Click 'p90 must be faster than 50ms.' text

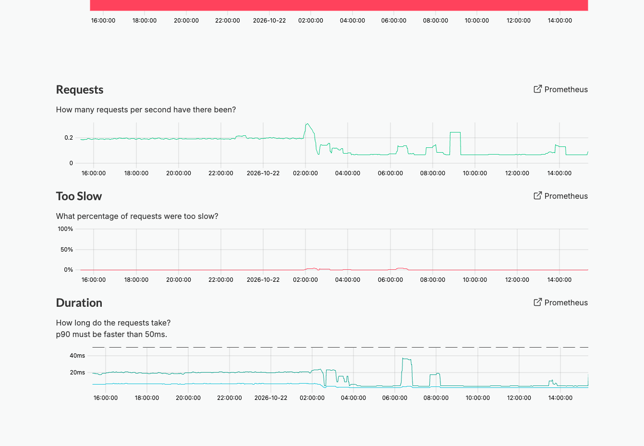pos(111,334)
